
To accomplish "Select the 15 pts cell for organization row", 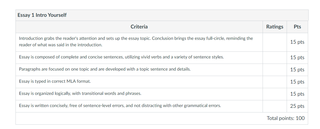I will (x=298, y=94).
